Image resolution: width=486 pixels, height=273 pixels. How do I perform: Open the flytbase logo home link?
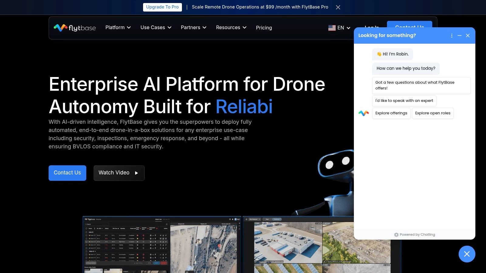pos(75,28)
